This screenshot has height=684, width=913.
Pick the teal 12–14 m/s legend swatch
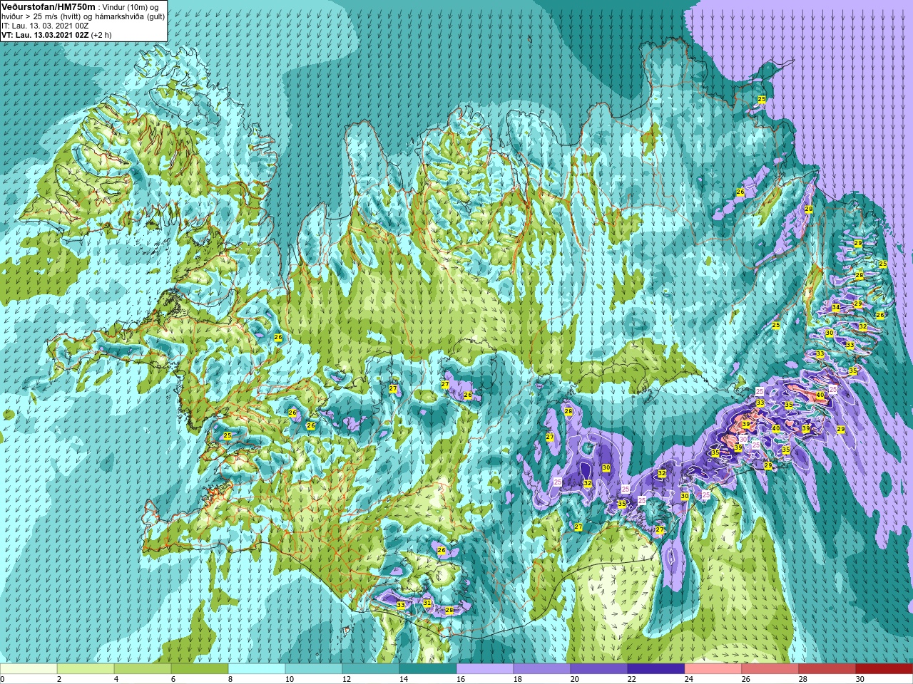[x=371, y=669]
